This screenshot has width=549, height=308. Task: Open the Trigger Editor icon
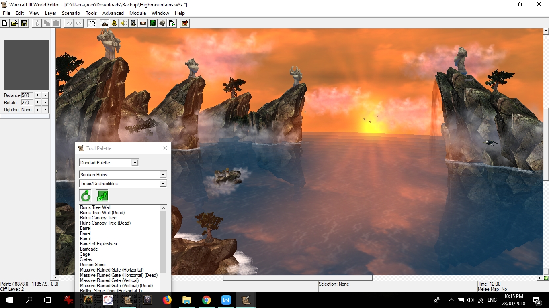click(114, 23)
